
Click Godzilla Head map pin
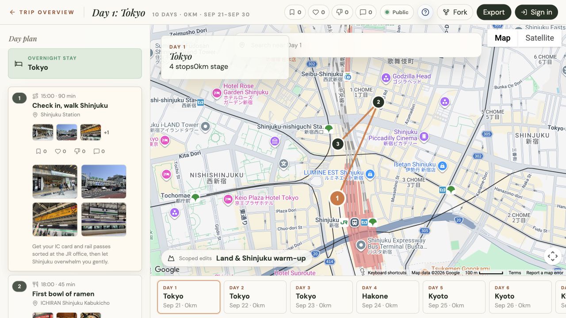(x=386, y=78)
